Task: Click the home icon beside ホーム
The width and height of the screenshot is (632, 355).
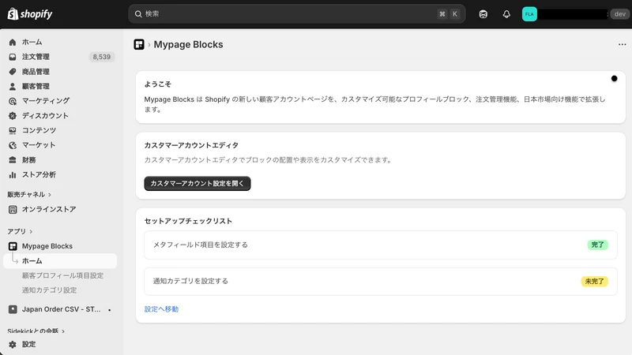Action: [x=13, y=42]
